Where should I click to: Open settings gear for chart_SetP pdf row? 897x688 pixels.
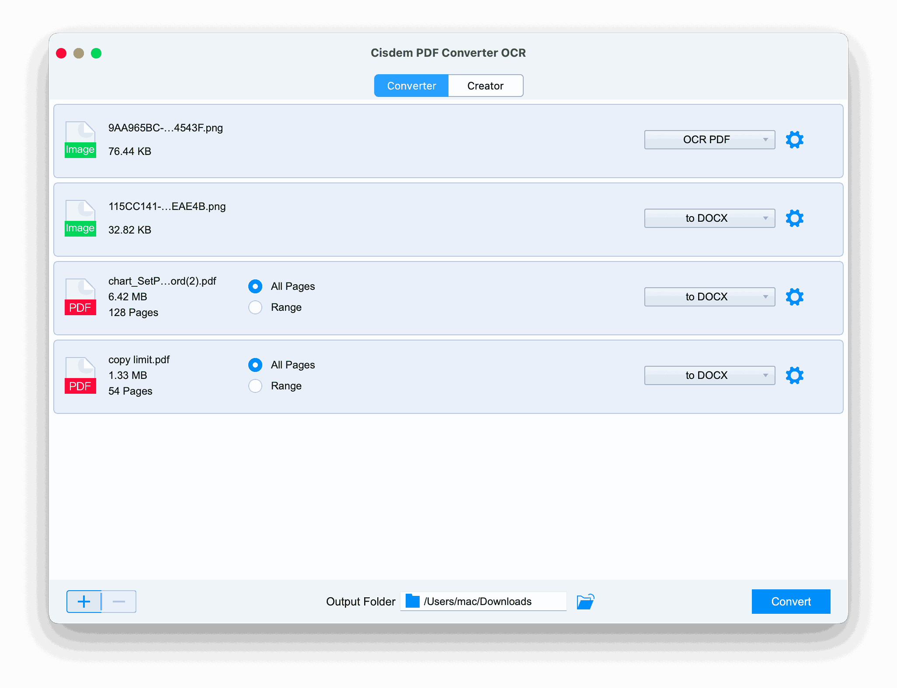coord(794,297)
